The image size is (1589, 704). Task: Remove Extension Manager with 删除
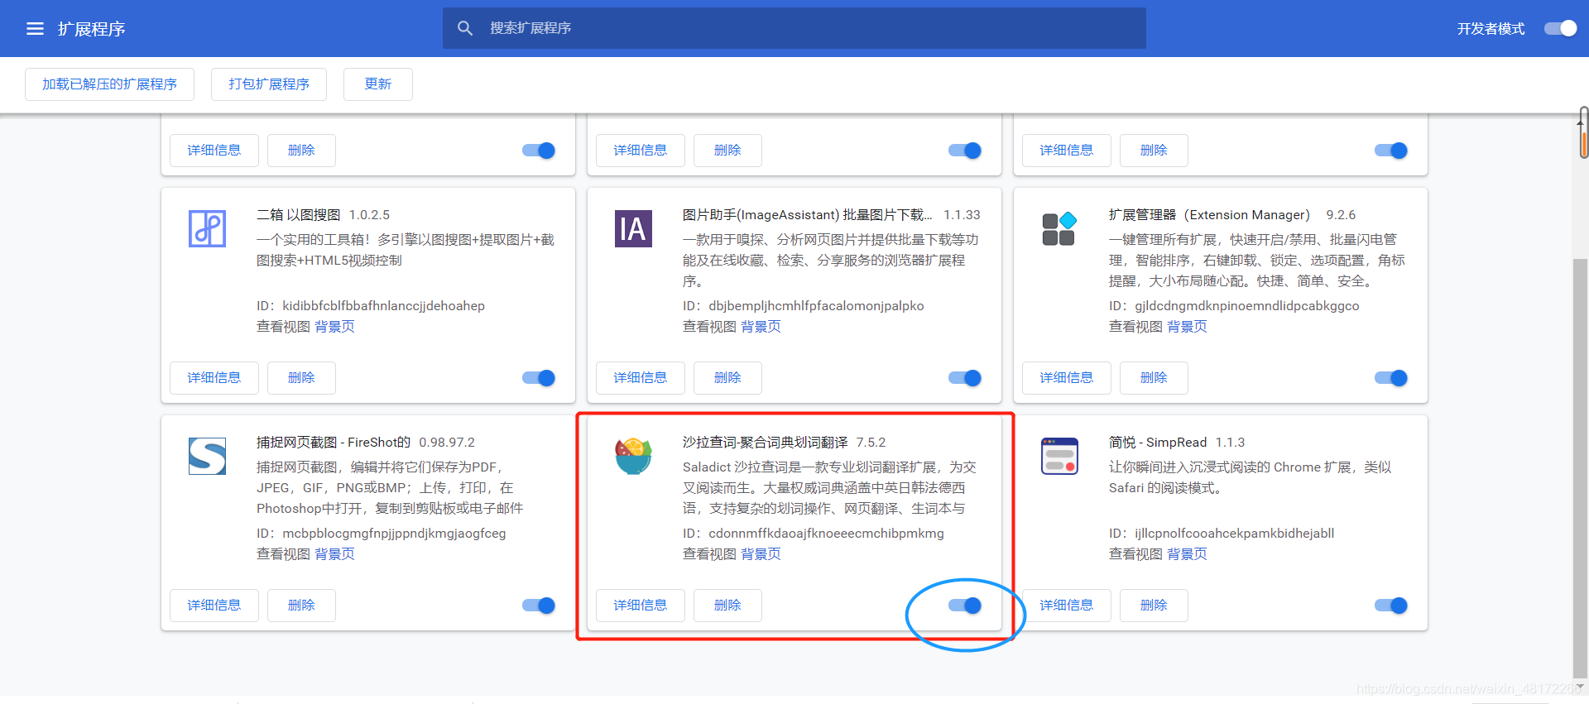point(1154,378)
